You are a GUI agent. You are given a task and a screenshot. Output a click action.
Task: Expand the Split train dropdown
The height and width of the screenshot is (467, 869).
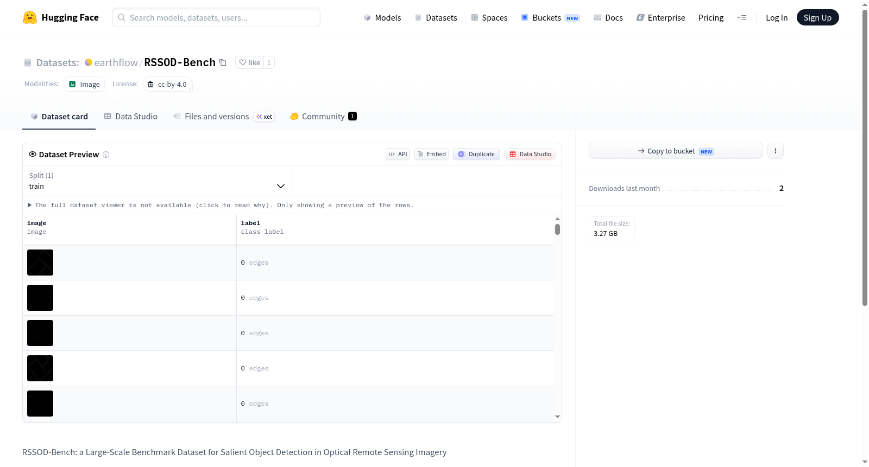157,181
